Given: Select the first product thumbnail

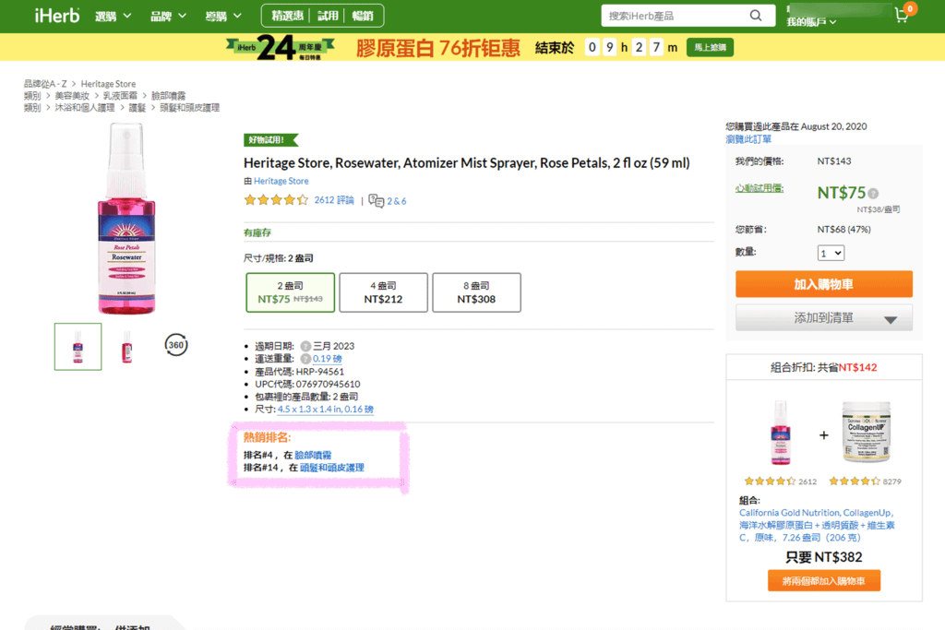Looking at the screenshot, I should [78, 347].
